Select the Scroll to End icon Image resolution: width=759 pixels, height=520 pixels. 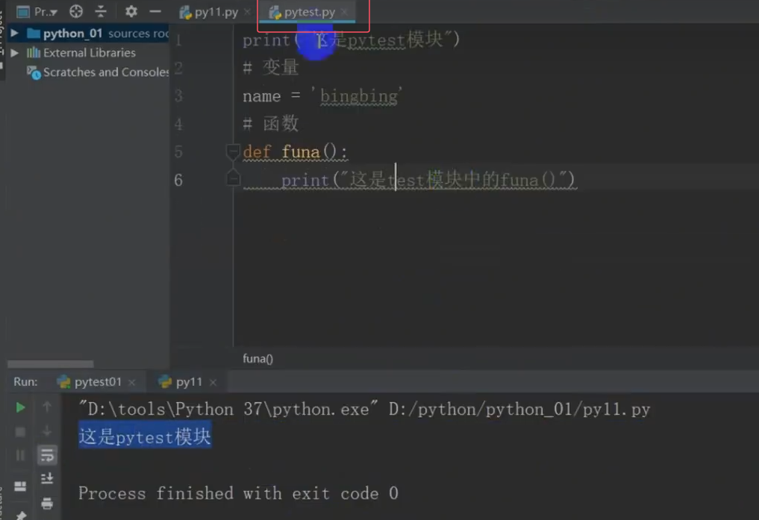pos(47,477)
